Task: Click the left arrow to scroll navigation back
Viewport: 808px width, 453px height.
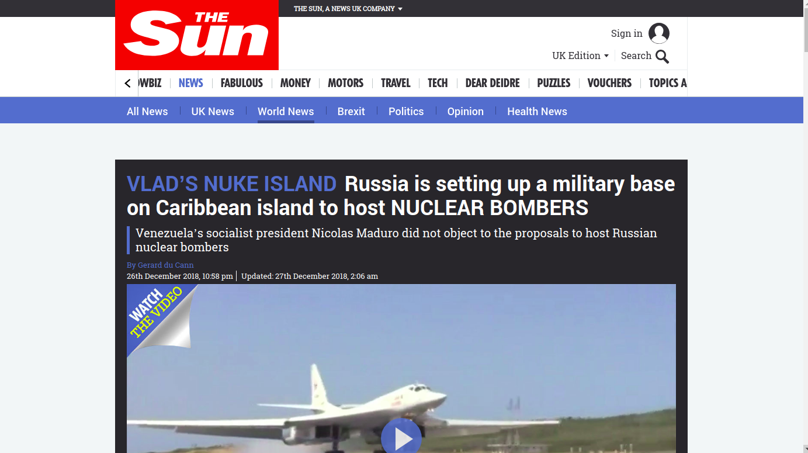Action: point(127,84)
